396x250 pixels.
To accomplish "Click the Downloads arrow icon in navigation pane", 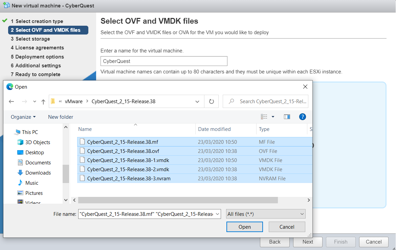I will click(x=20, y=173).
